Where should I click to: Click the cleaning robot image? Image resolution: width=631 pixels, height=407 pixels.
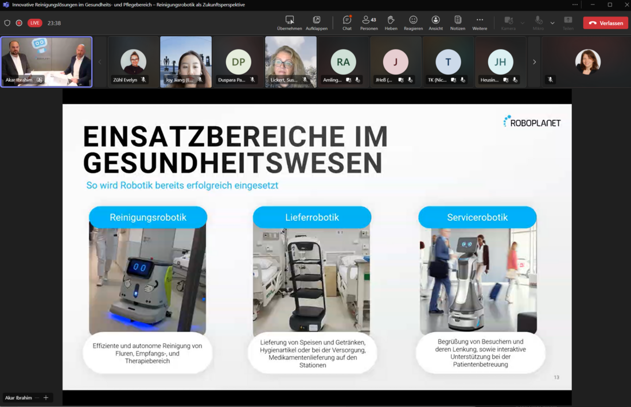pyautogui.click(x=147, y=281)
